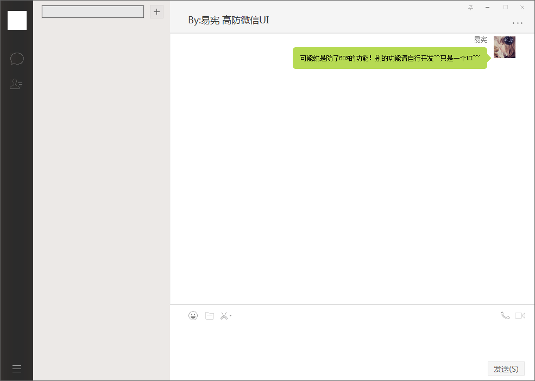
Task: Start a voice call
Action: point(505,315)
